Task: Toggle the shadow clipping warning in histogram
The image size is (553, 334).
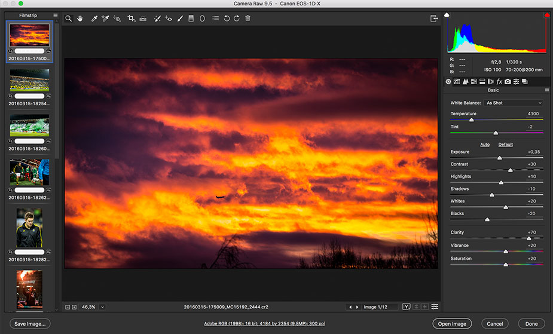Action: click(x=447, y=15)
